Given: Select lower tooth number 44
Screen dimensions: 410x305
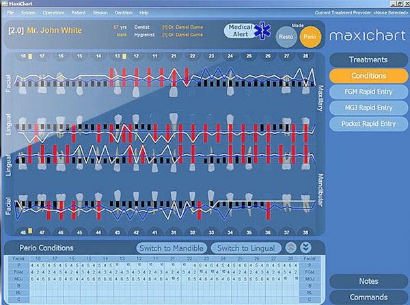Looking at the screenshot, I should coord(98,233).
